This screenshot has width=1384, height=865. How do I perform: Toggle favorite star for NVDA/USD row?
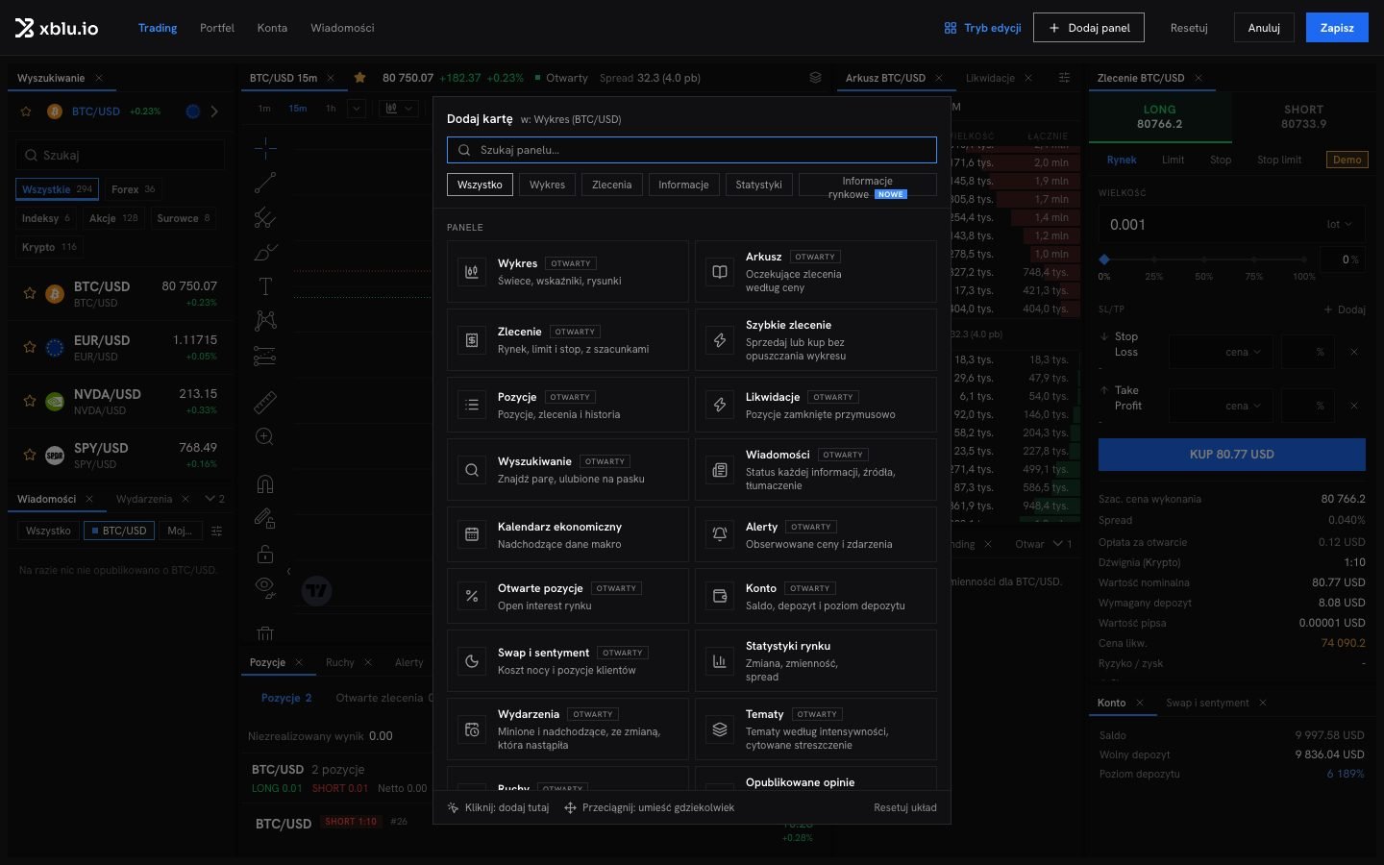pyautogui.click(x=30, y=401)
